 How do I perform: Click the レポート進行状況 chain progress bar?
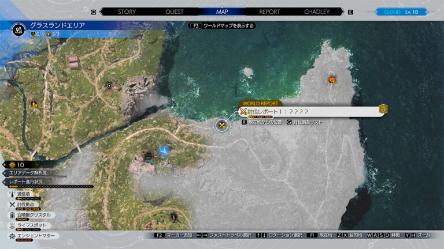point(51,186)
